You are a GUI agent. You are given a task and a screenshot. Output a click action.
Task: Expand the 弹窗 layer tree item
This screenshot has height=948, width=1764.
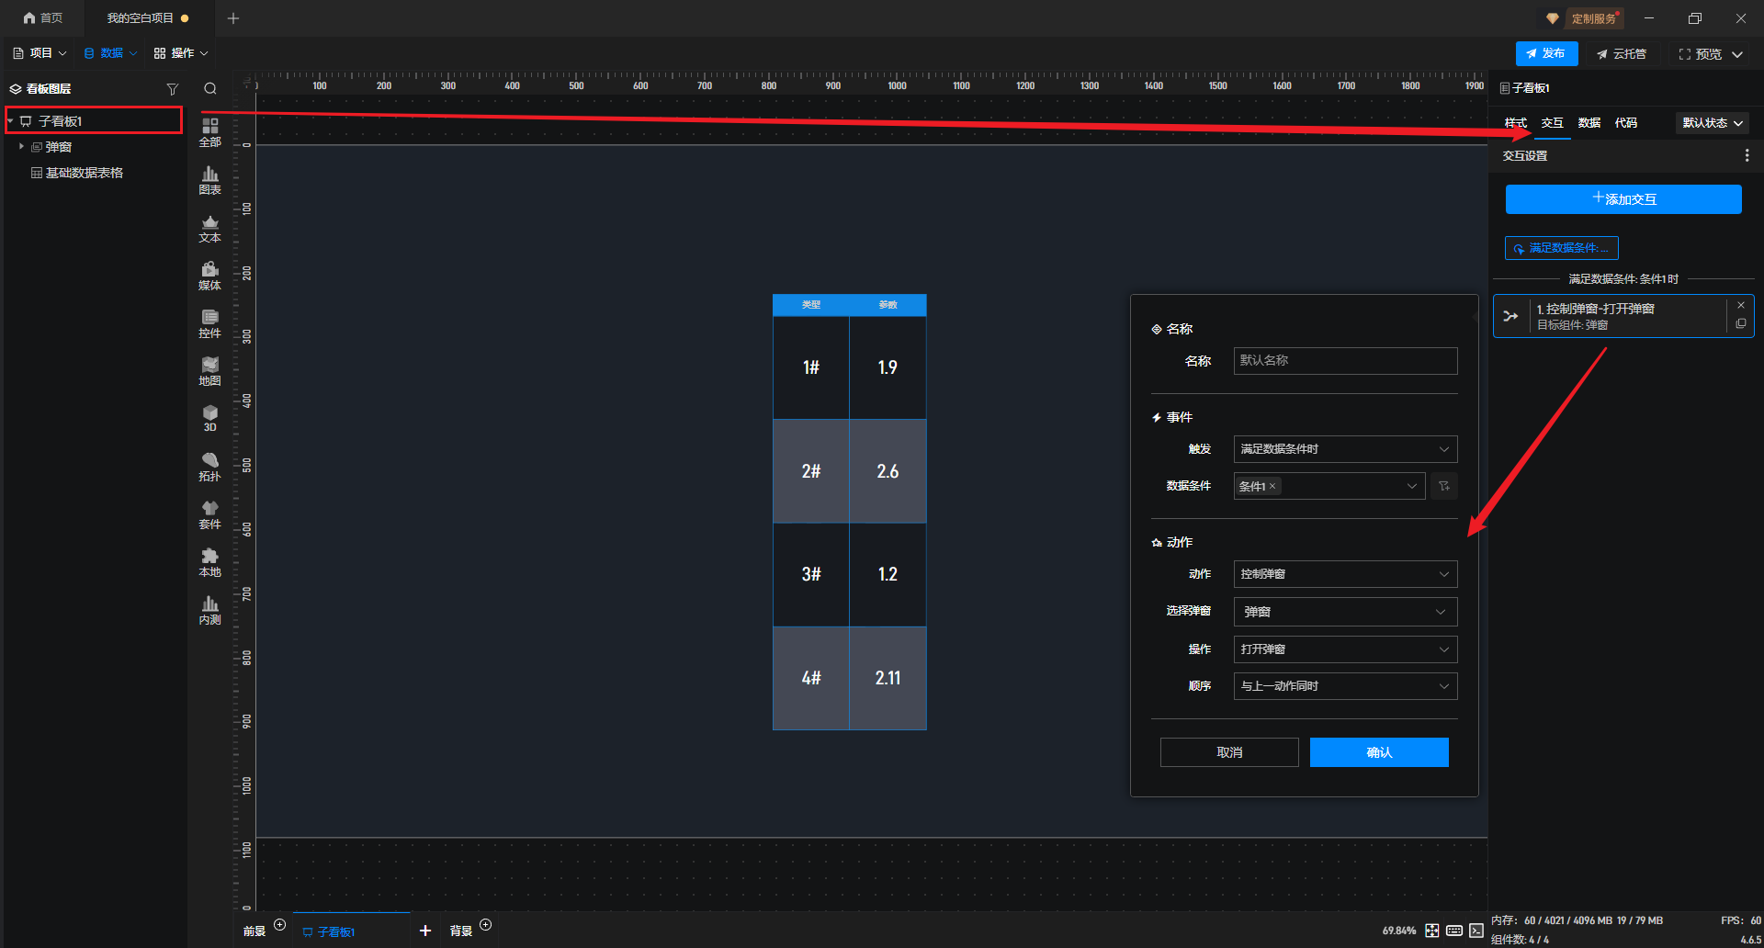21,147
